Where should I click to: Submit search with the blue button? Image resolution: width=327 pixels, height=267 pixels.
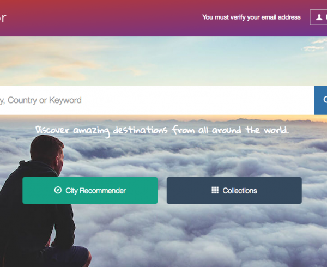point(320,100)
